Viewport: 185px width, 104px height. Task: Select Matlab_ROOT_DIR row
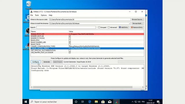coord(87,34)
